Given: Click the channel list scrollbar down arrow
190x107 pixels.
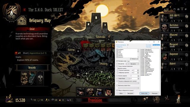Looking at the screenshot, I should coord(138,57).
